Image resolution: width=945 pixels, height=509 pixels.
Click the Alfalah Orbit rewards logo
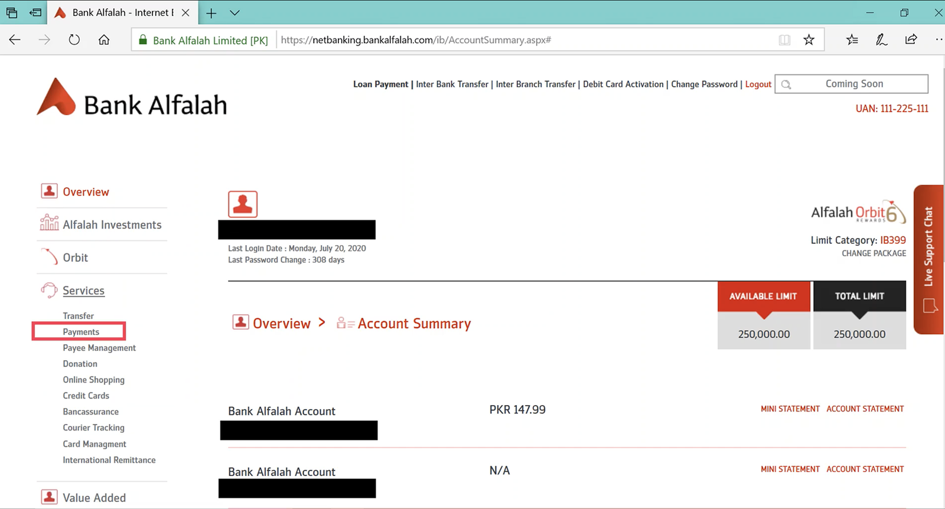point(858,212)
